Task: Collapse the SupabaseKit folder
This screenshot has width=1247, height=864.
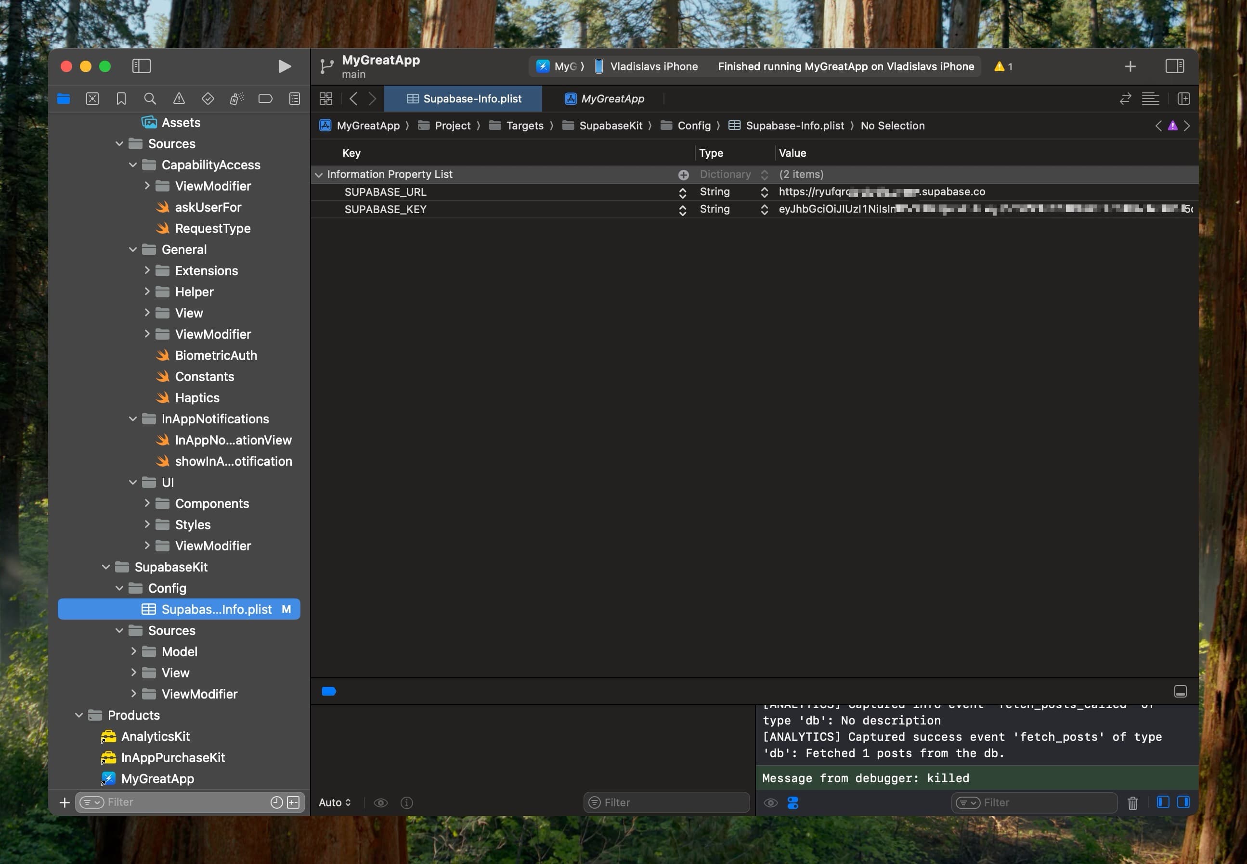Action: click(x=105, y=567)
